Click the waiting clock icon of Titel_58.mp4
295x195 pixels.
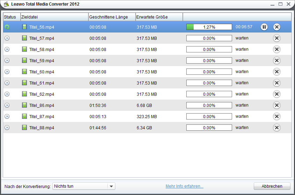[x=7, y=50]
